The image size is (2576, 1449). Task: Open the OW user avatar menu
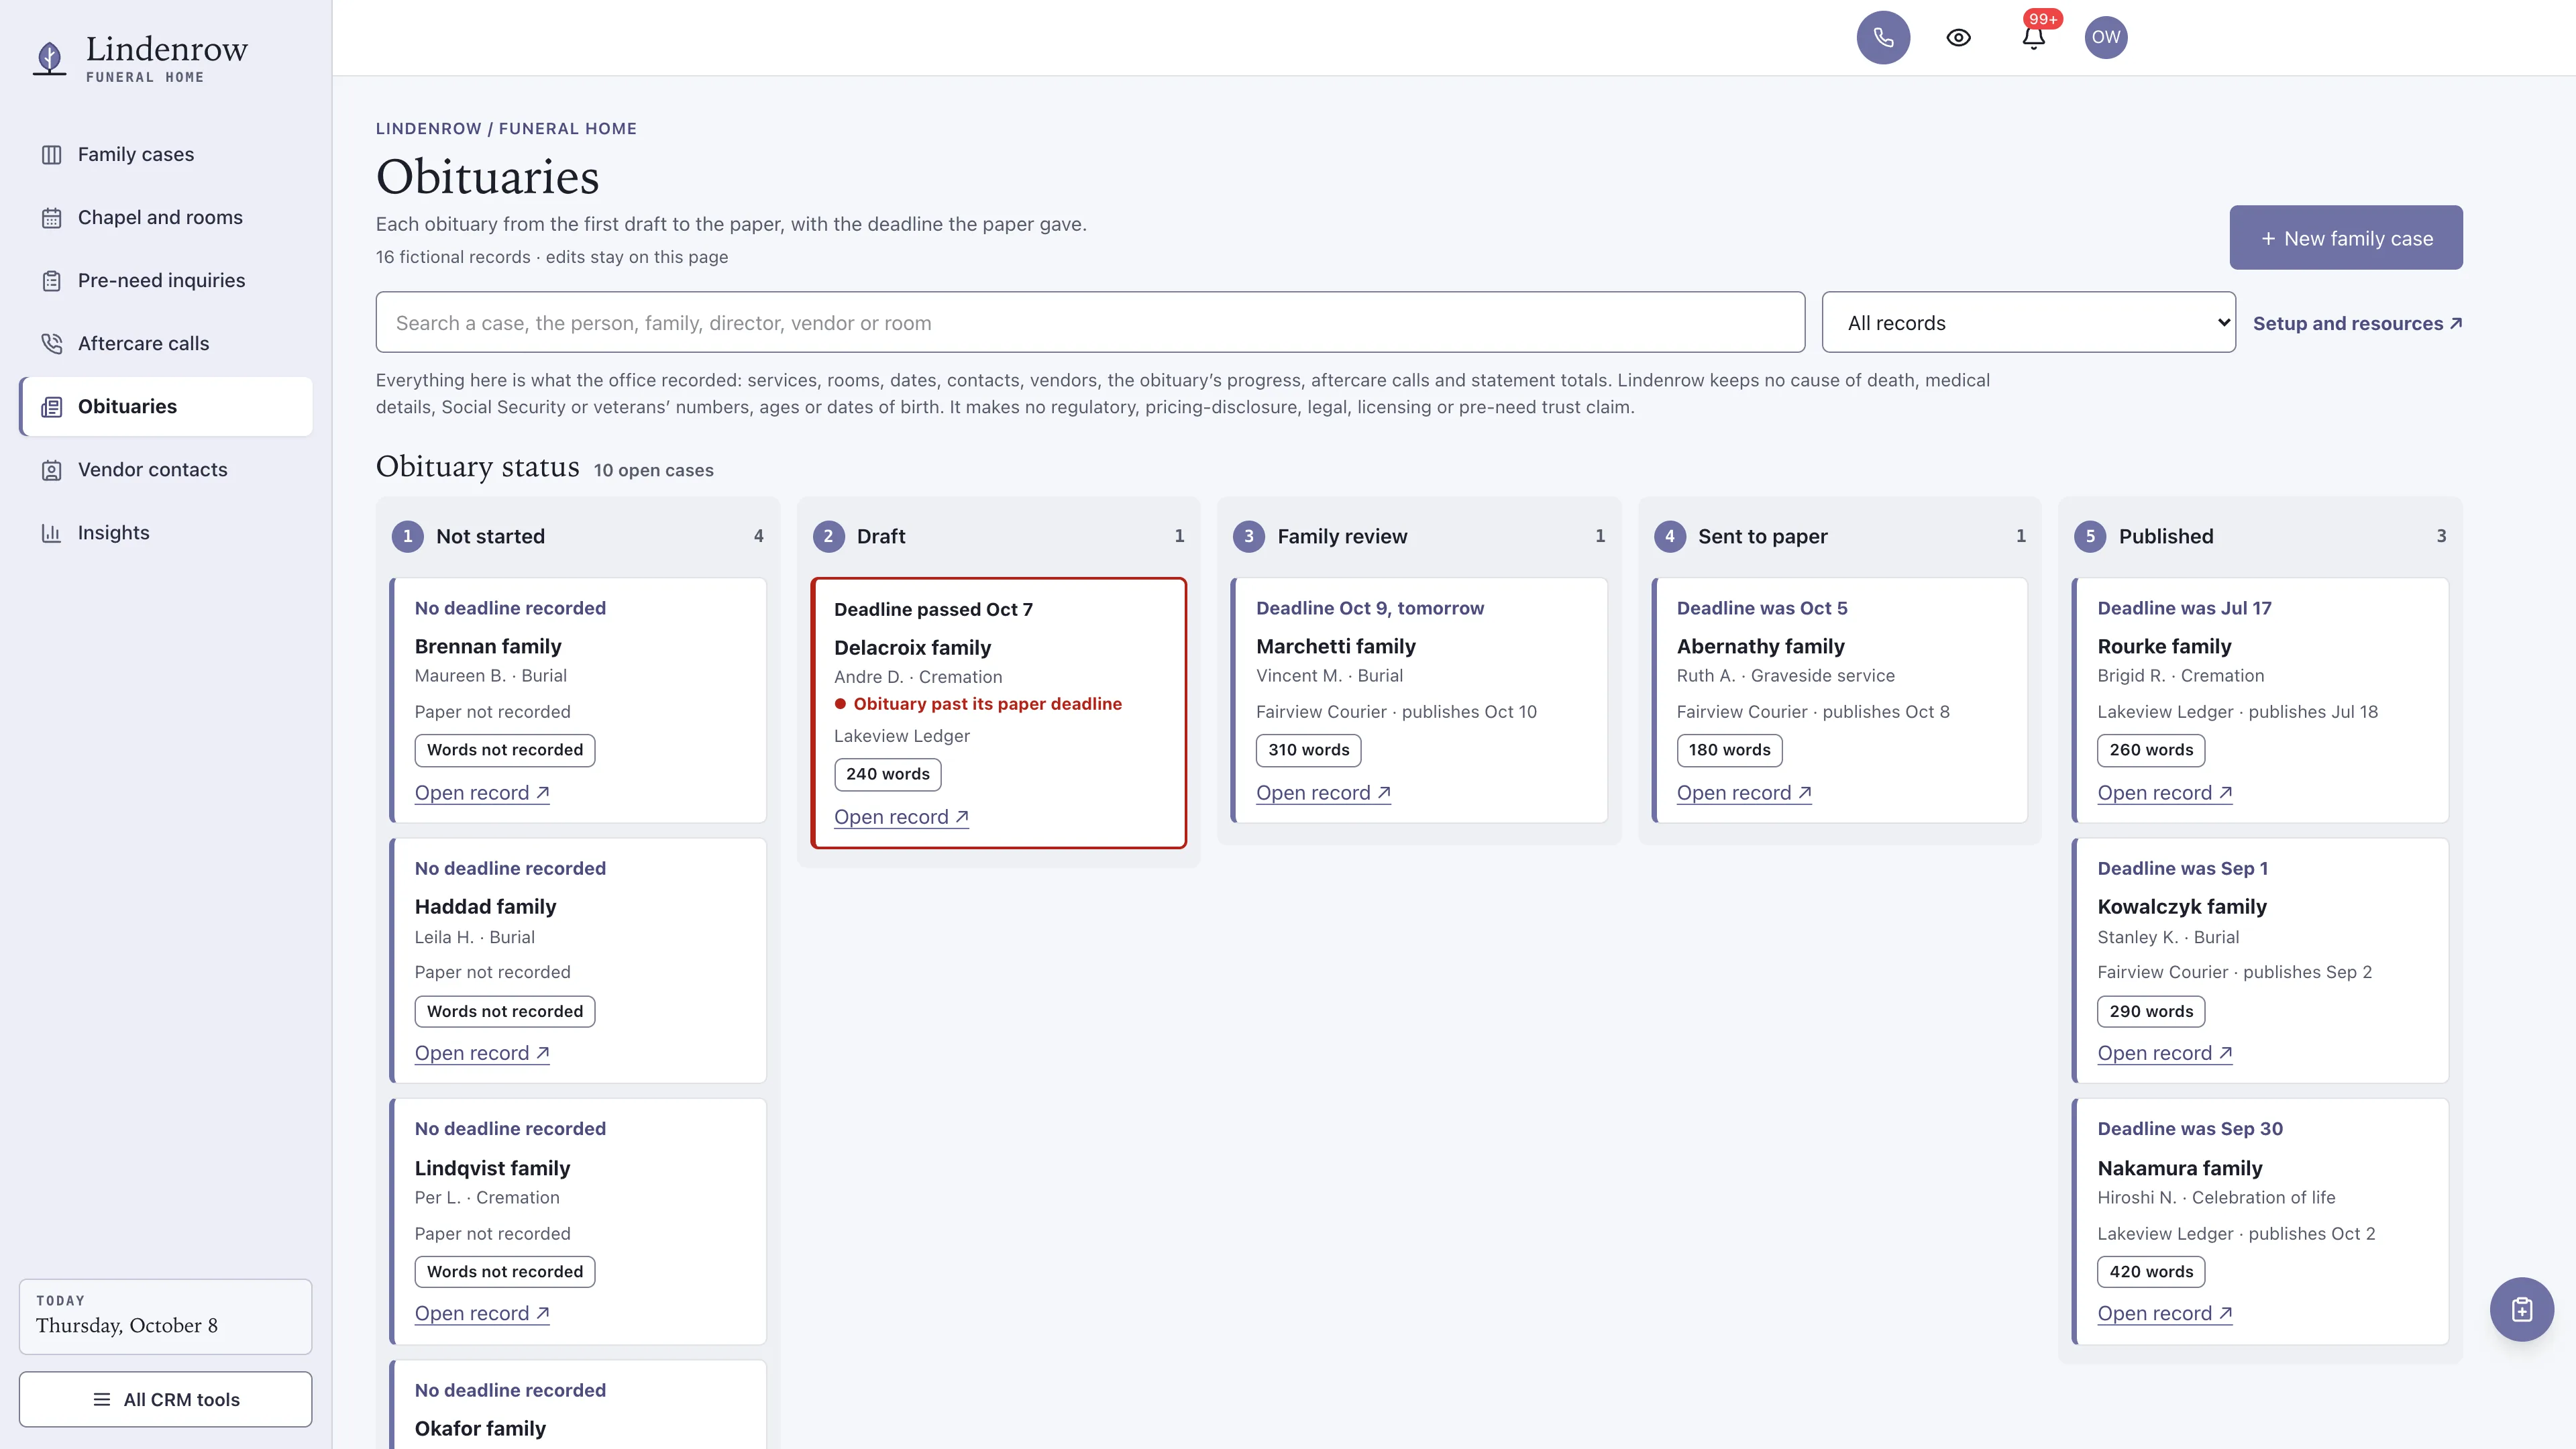pos(2106,38)
